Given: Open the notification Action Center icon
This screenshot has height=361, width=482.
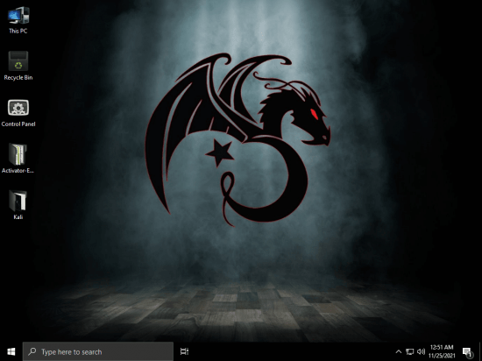Looking at the screenshot, I should (x=467, y=352).
